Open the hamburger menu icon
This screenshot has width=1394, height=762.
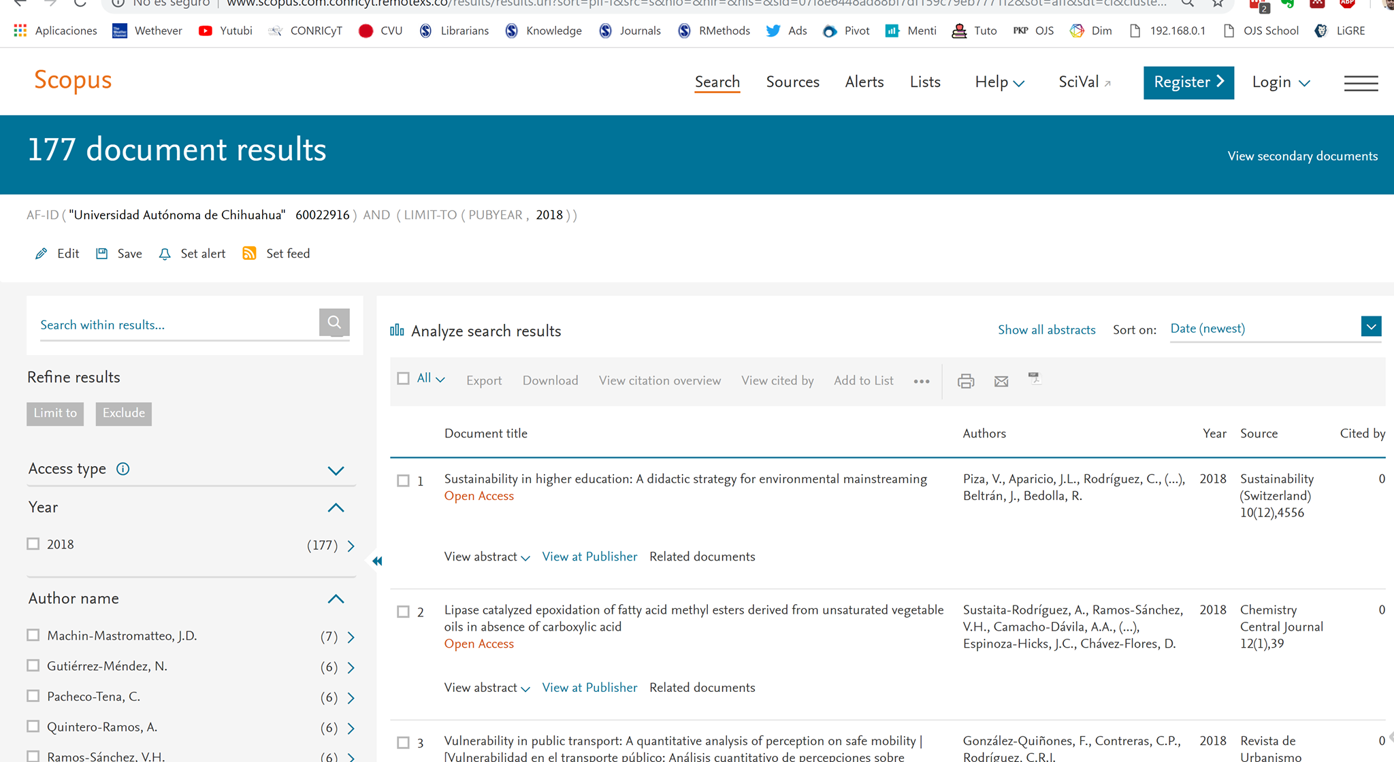1361,83
